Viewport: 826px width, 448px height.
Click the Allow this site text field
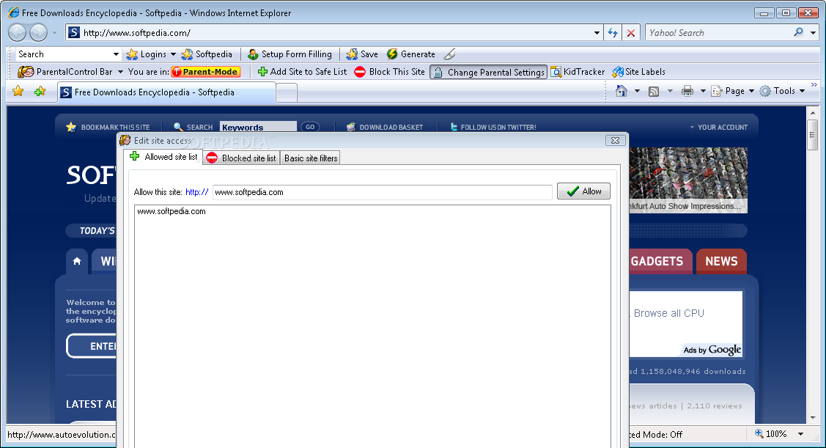point(383,192)
